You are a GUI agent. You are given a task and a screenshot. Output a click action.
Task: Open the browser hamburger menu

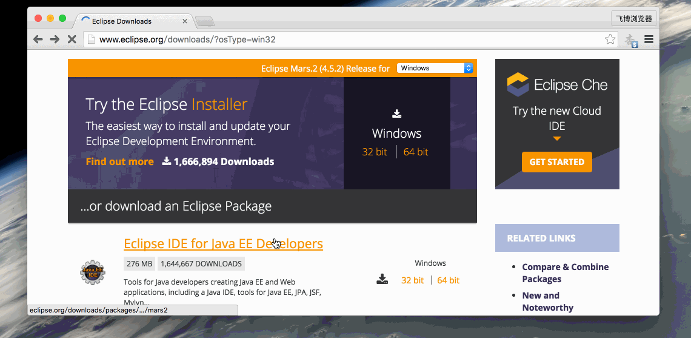649,39
